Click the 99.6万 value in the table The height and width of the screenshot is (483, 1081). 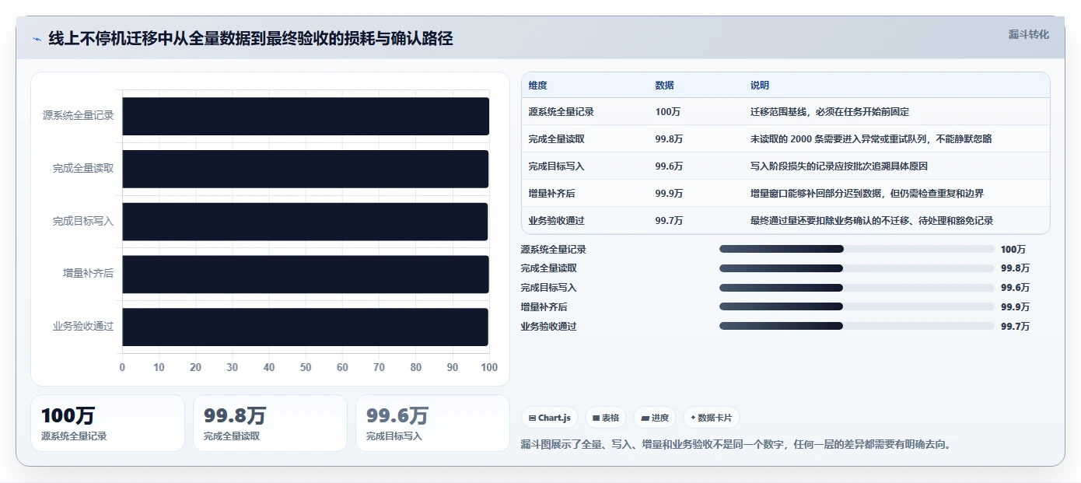669,166
